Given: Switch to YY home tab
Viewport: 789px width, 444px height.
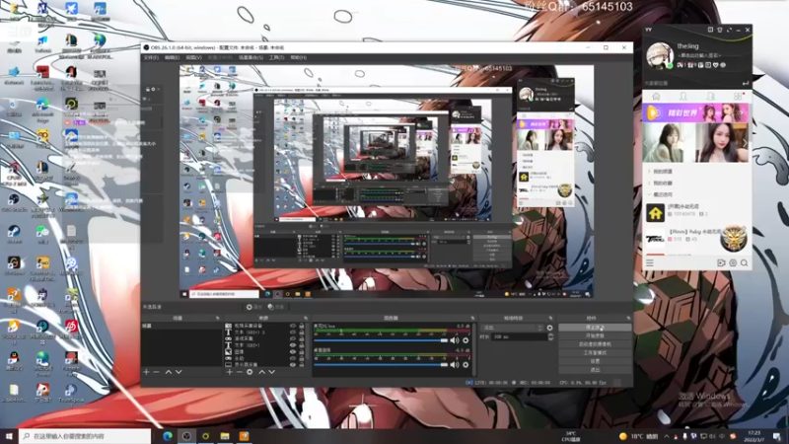Looking at the screenshot, I should coord(656,96).
